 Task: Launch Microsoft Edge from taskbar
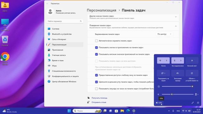tap(128, 111)
